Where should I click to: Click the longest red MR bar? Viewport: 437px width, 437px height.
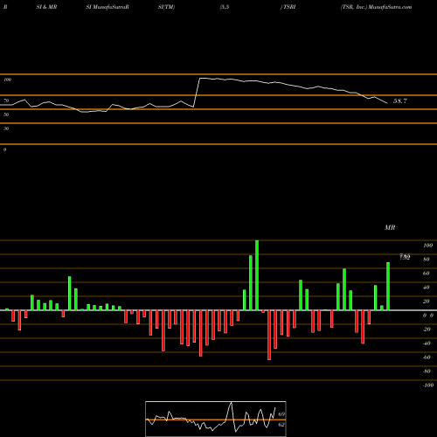tap(269, 335)
